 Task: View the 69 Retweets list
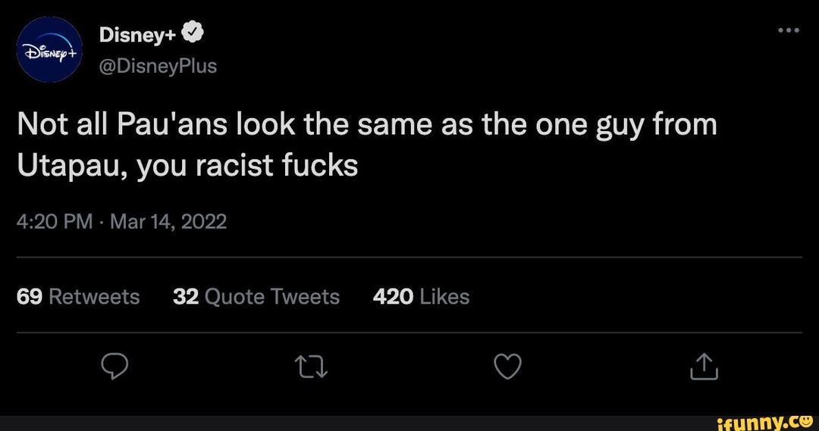pos(78,297)
